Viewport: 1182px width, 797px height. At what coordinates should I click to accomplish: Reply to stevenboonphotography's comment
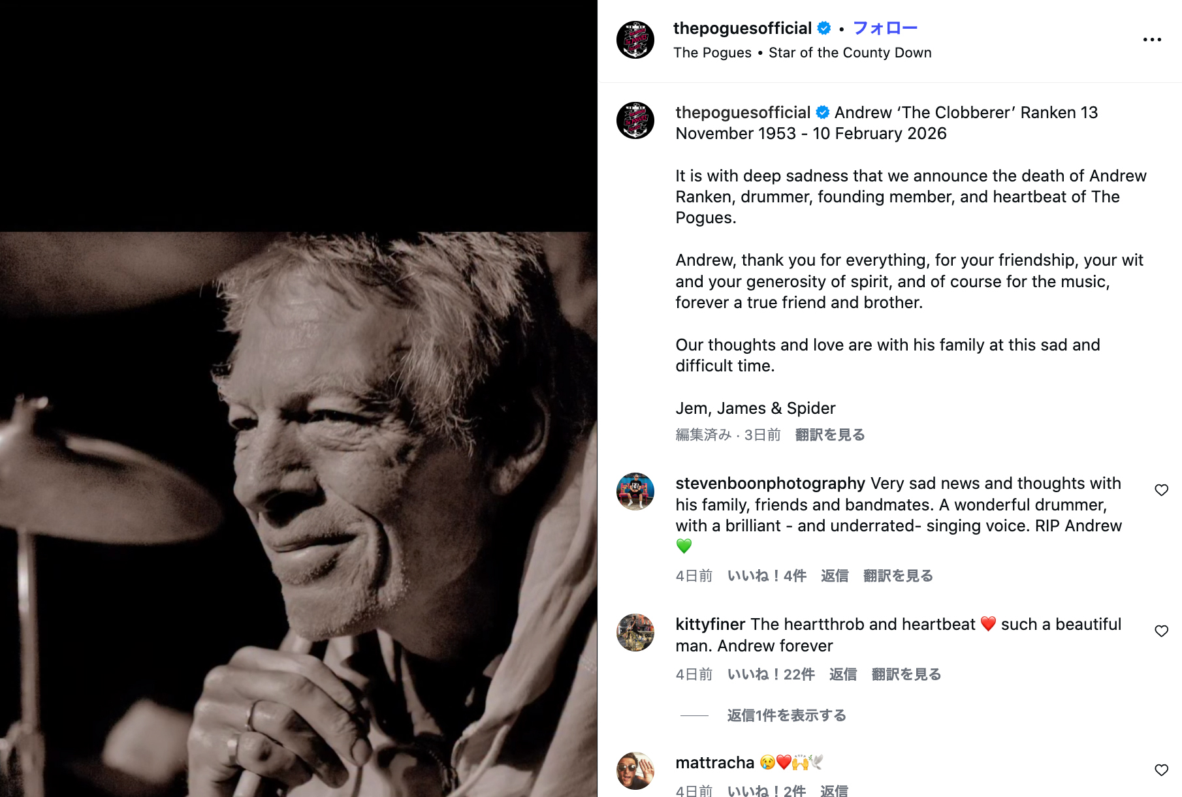pyautogui.click(x=834, y=576)
